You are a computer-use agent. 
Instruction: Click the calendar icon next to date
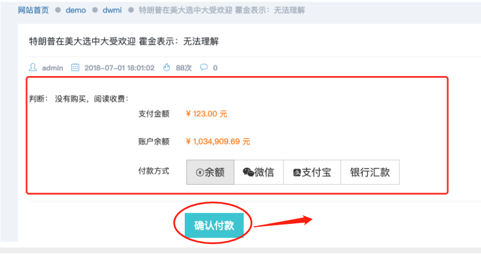tap(75, 67)
